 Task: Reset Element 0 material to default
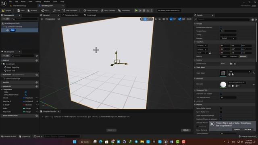tap(254, 84)
